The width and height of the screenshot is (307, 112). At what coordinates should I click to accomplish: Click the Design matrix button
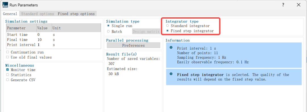(146, 32)
